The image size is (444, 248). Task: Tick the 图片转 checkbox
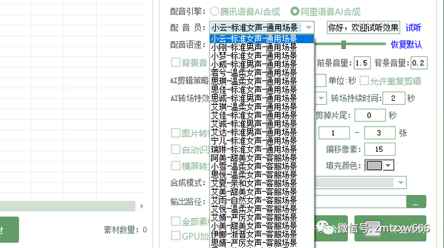click(x=176, y=133)
